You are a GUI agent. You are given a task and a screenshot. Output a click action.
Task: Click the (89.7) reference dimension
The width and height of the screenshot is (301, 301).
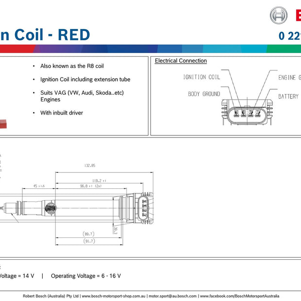[x=88, y=234]
